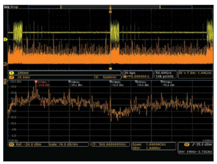
Task: Click the Tek Stop acquisition status
Action: click(11, 7)
